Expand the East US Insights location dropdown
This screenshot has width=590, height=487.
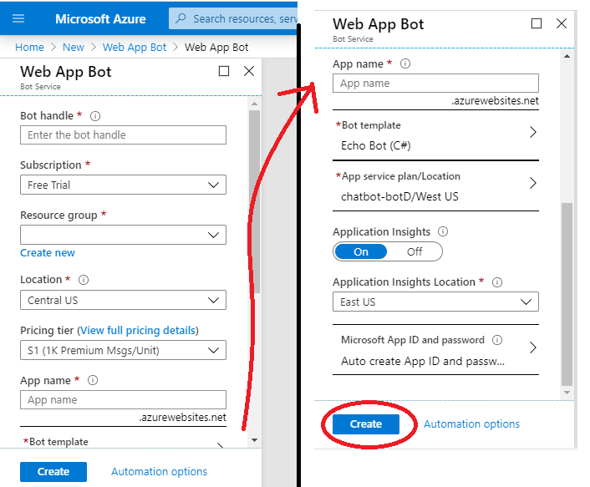point(435,302)
